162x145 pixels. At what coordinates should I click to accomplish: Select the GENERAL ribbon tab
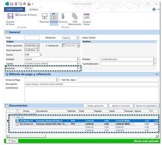[x=34, y=10]
